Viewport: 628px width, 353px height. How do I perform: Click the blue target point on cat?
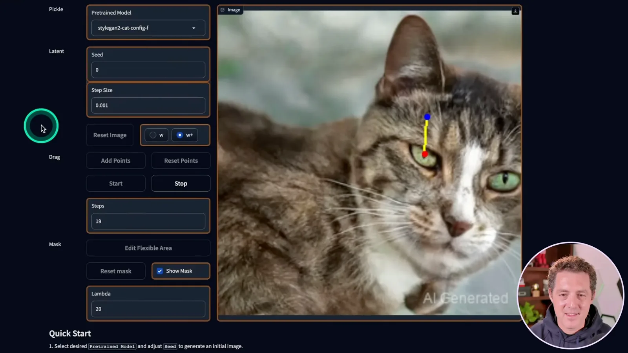[x=427, y=117]
